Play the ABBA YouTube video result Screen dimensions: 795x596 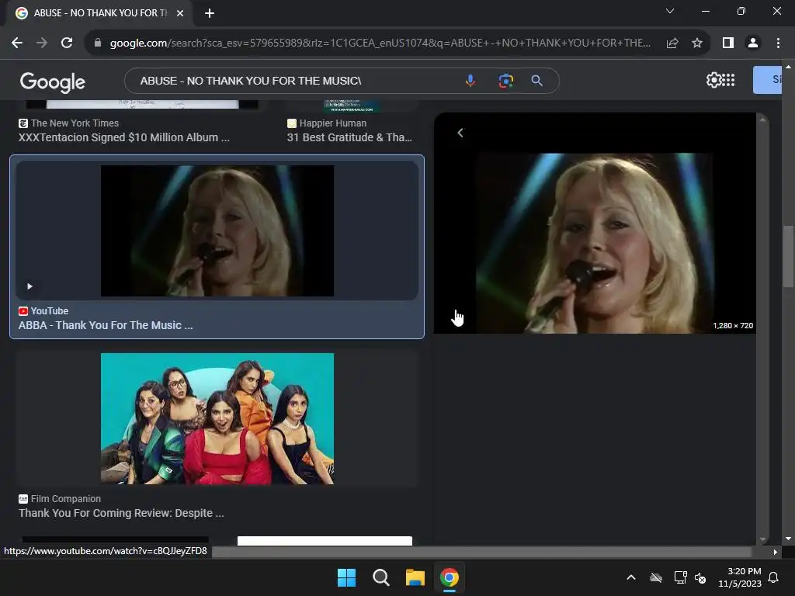coord(30,286)
